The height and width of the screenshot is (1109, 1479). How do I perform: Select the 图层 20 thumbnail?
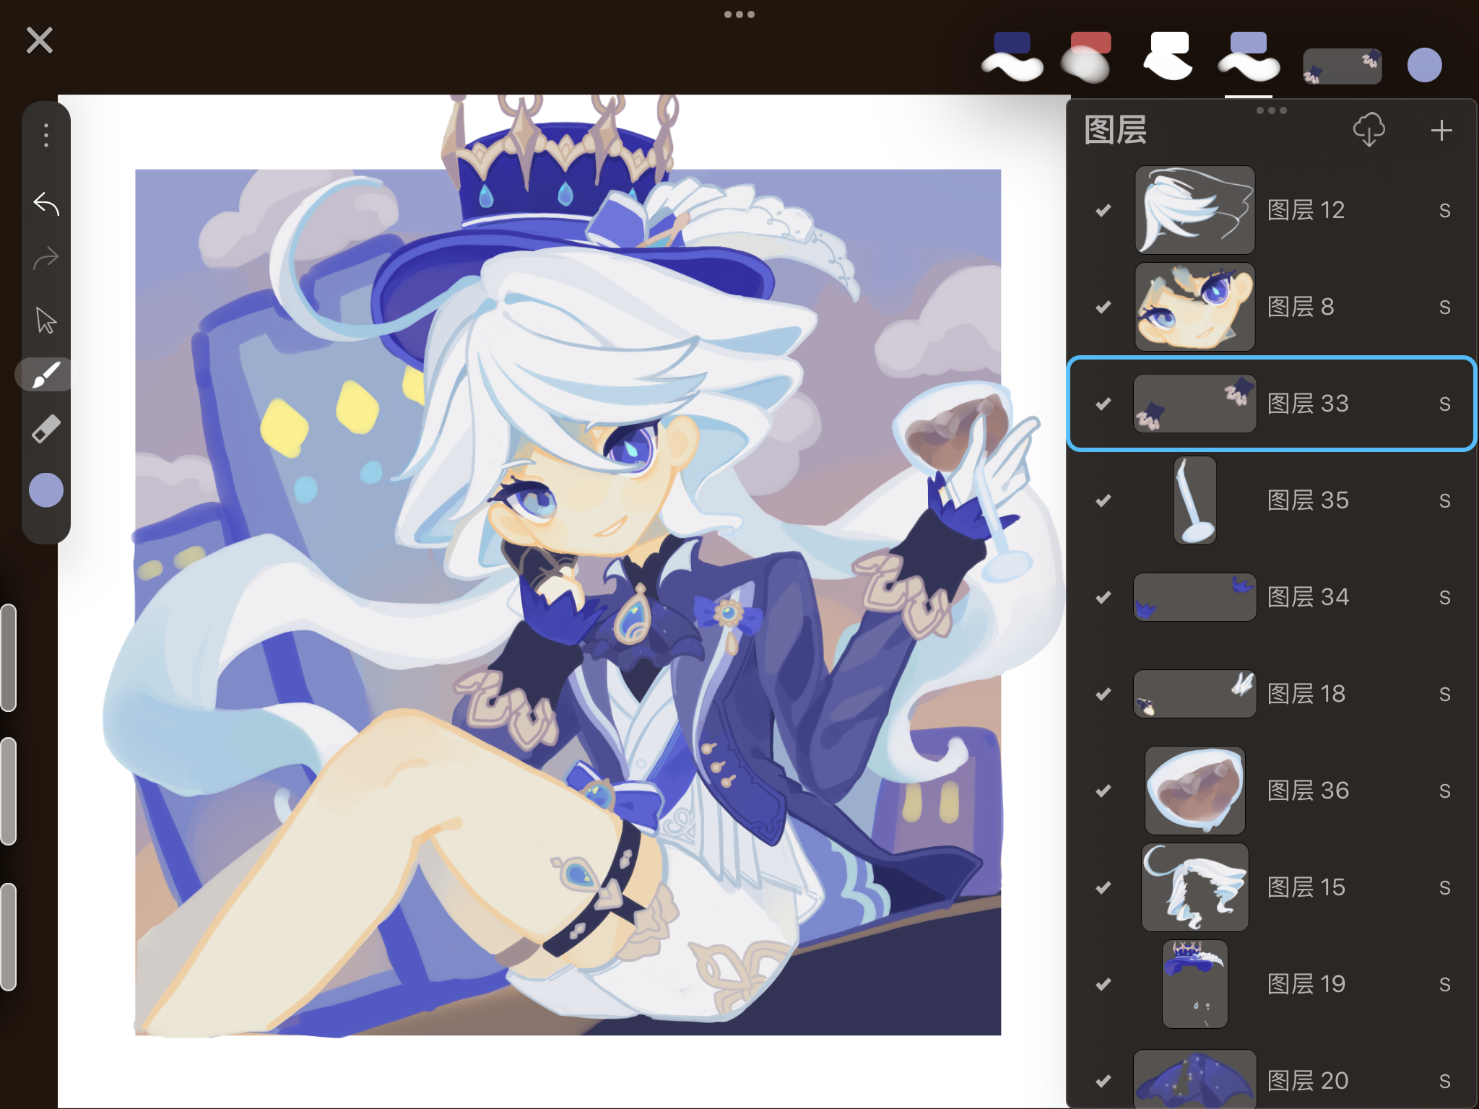point(1195,1079)
